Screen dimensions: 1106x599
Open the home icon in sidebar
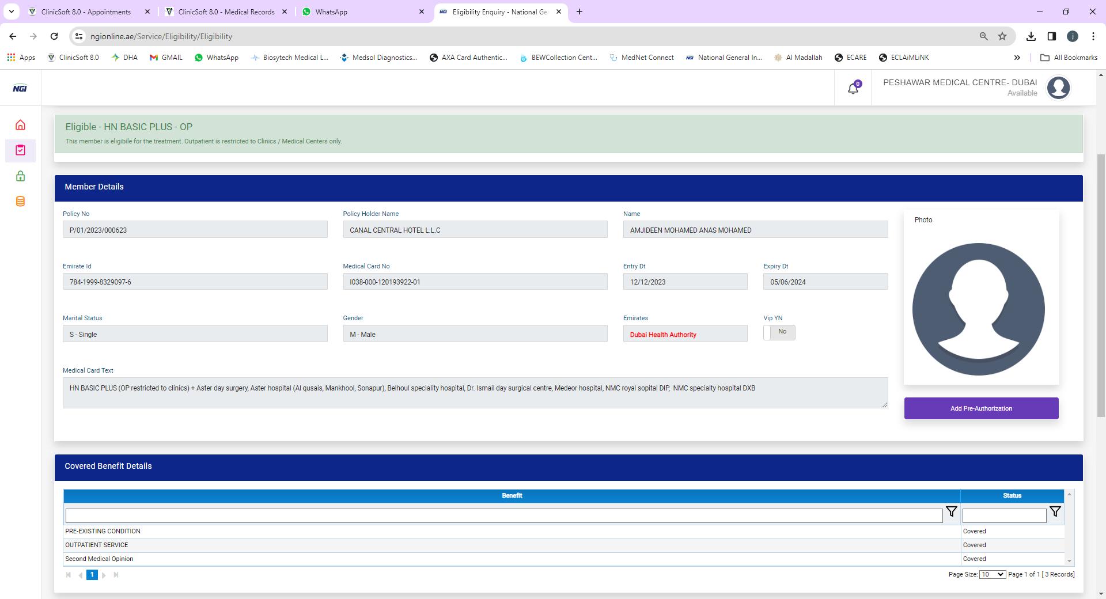click(20, 125)
